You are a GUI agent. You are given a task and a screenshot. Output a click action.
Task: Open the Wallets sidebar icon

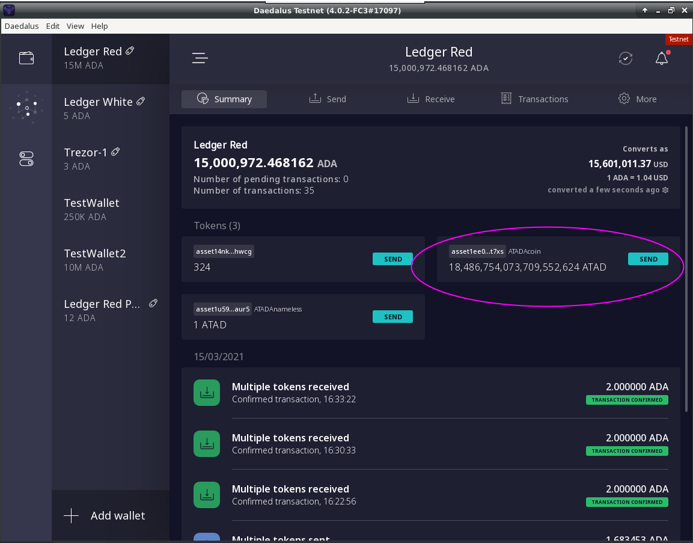[26, 58]
